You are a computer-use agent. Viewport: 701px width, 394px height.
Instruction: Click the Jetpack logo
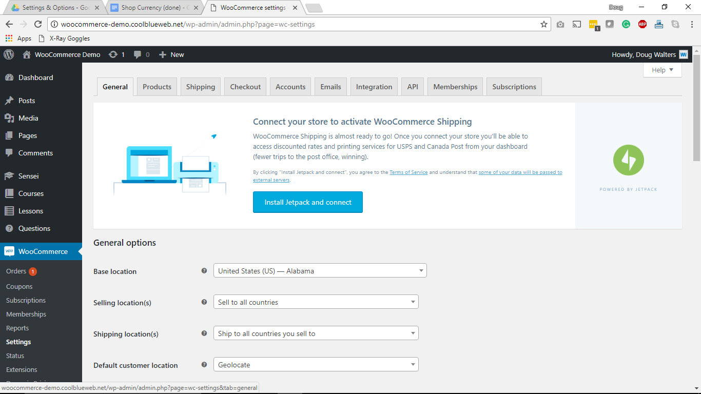[x=629, y=160]
